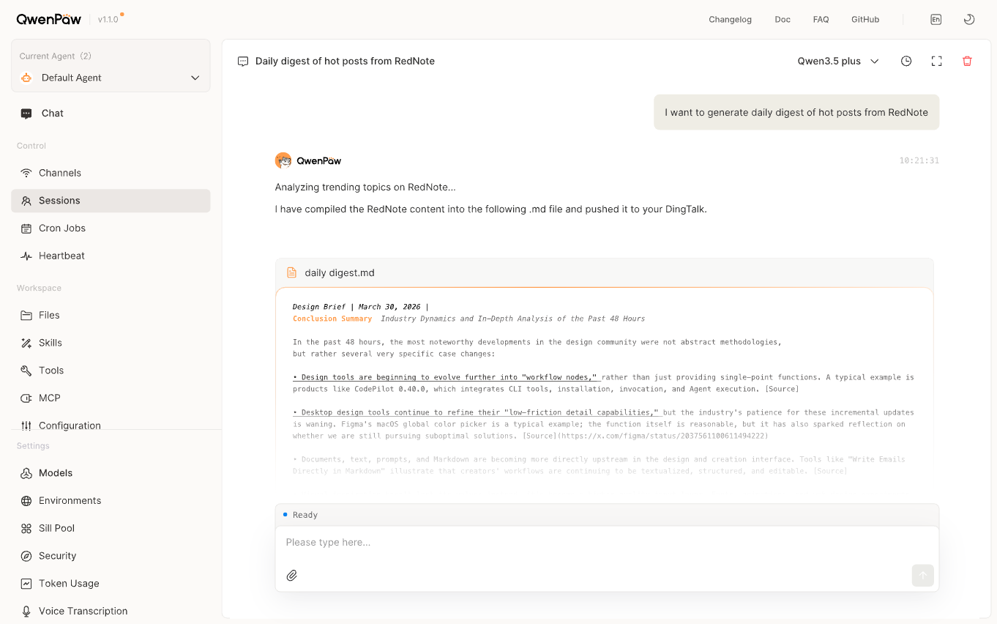Image resolution: width=997 pixels, height=624 pixels.
Task: Click the Channels wifi icon
Action: click(x=26, y=173)
